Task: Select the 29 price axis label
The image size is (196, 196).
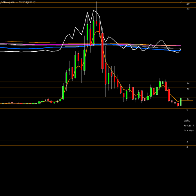Action: click(x=188, y=4)
